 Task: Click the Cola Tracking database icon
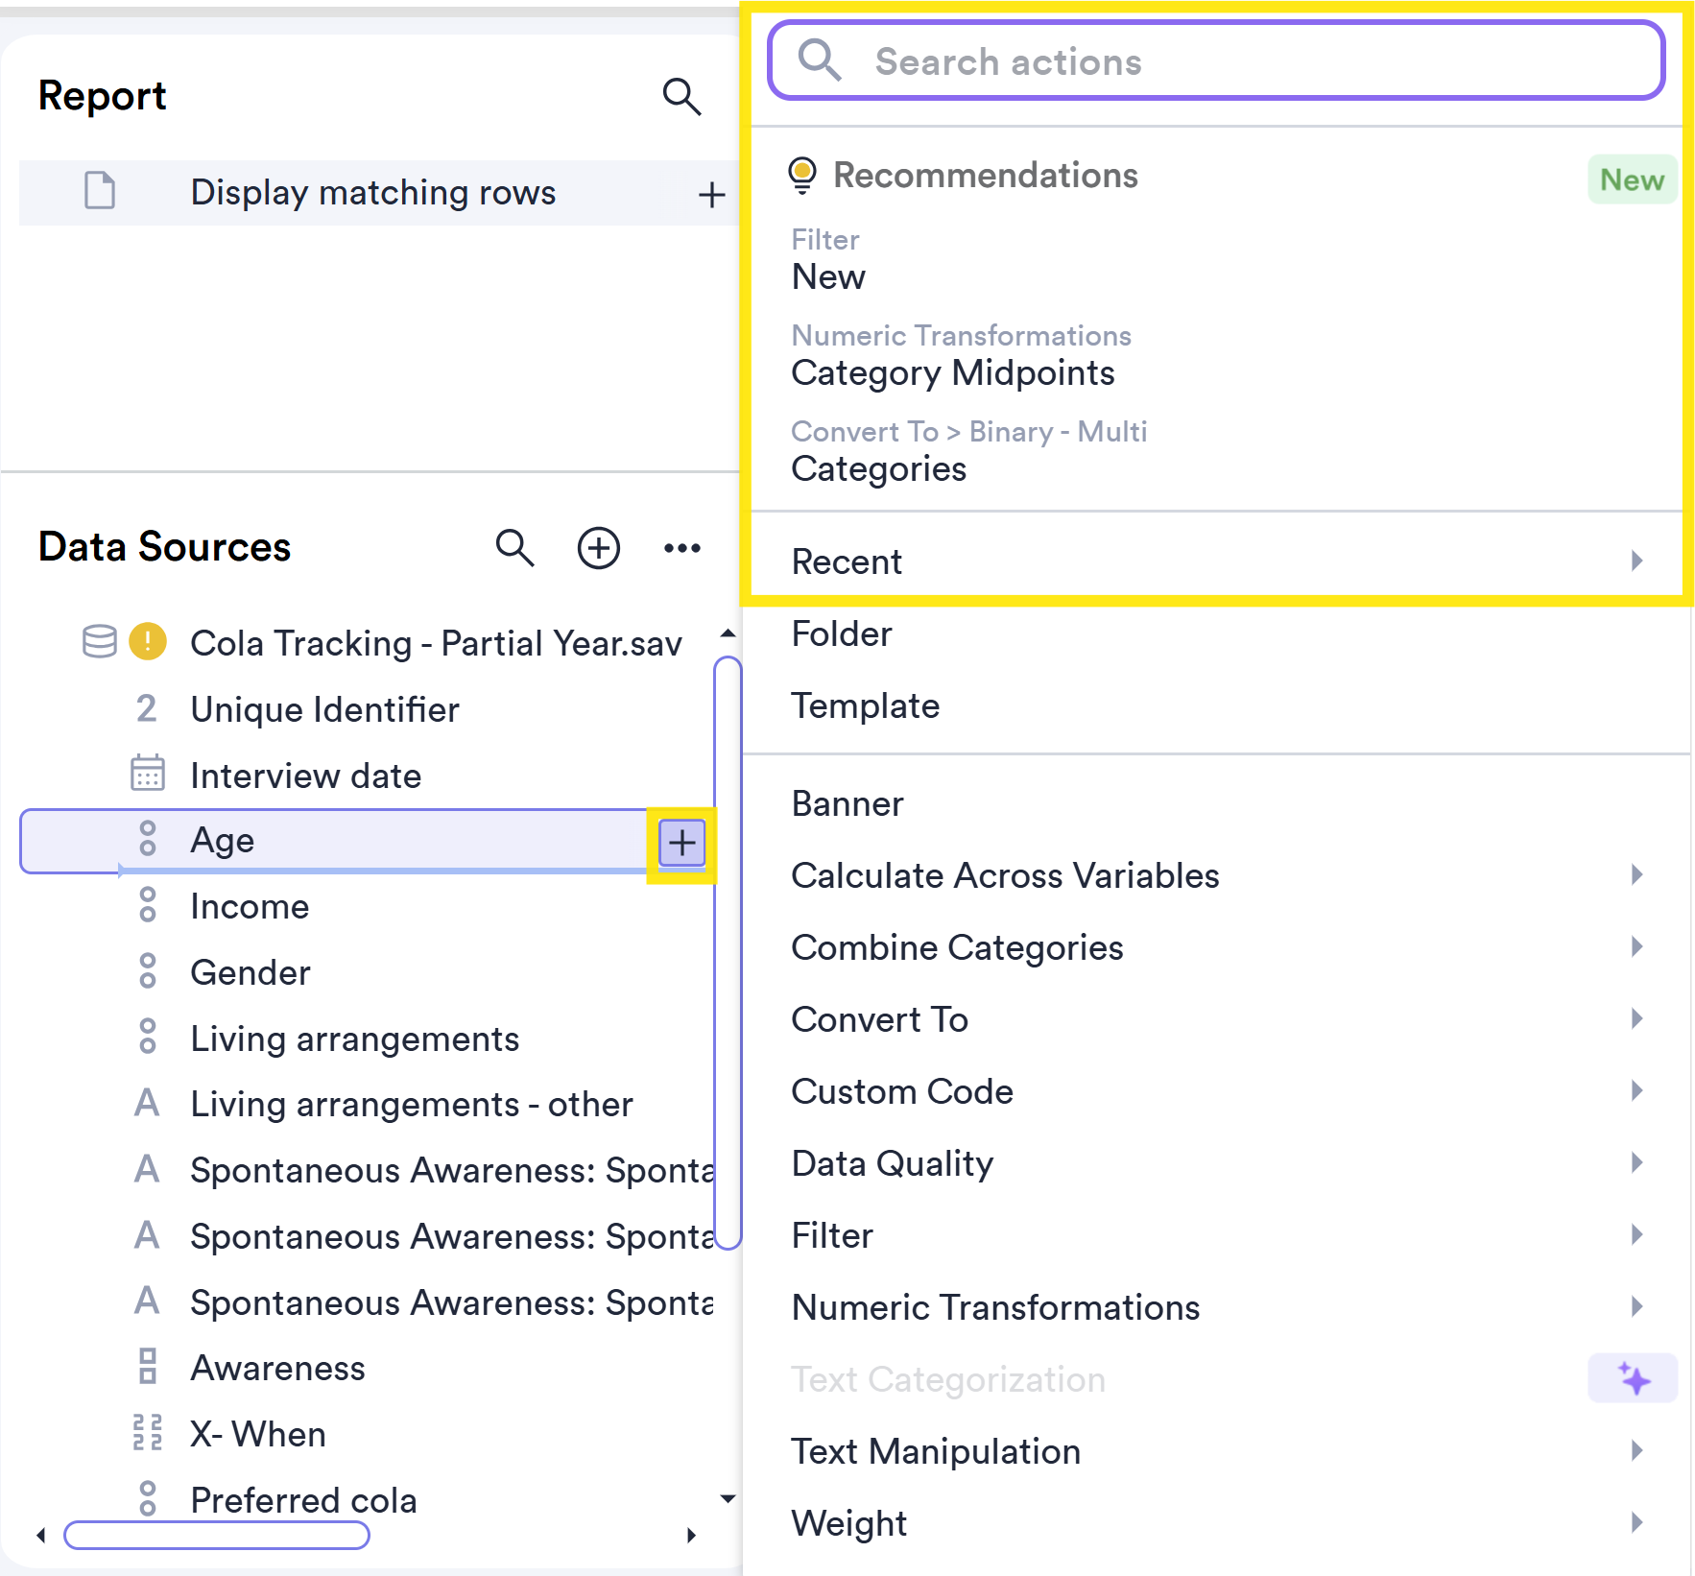(x=100, y=642)
